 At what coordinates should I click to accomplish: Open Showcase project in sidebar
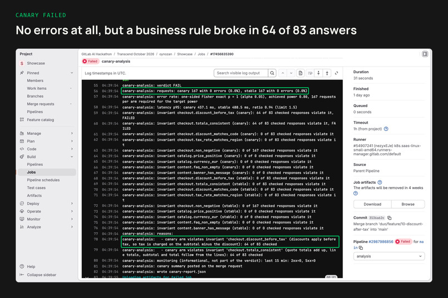[36, 63]
